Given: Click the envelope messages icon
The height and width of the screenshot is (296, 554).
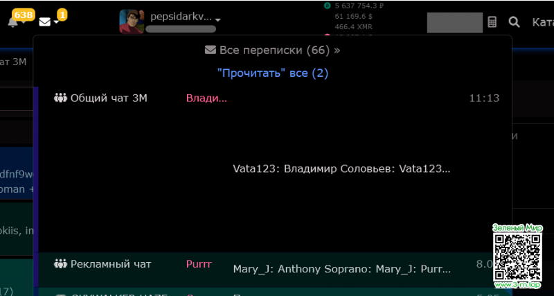Looking at the screenshot, I should click(x=45, y=21).
